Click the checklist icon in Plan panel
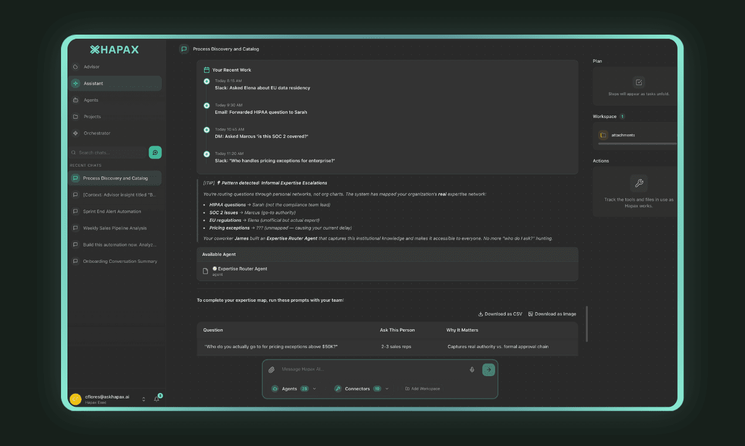Screen dimensions: 745x446 coord(639,83)
